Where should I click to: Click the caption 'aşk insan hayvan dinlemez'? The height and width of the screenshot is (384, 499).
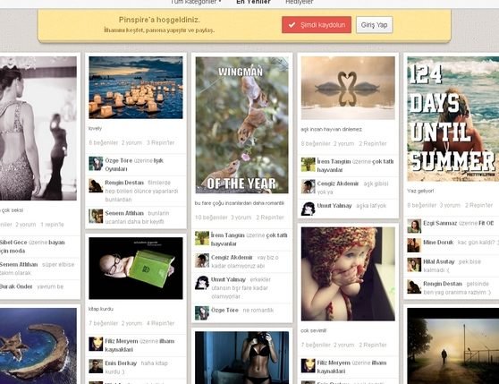pos(331,129)
